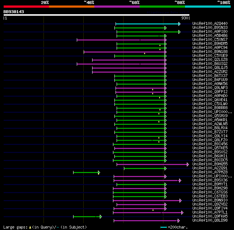Click the UniRef100_B9I456 label
This screenshot has height=230, width=234.
coord(210,144)
